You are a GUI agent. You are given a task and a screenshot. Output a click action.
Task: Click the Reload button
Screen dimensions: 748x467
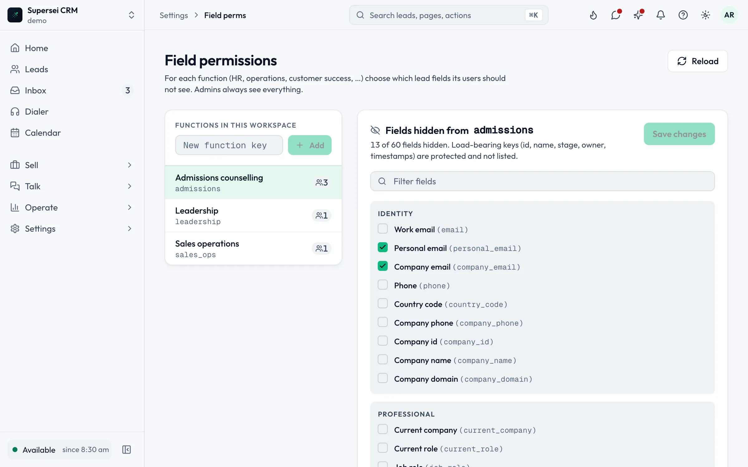pyautogui.click(x=698, y=61)
